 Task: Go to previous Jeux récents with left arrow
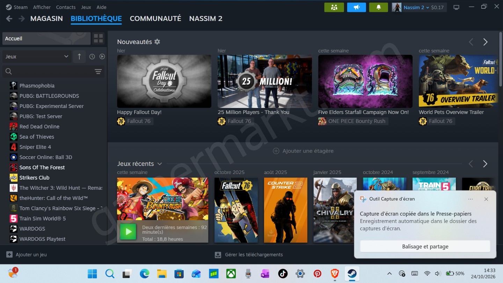point(471,164)
